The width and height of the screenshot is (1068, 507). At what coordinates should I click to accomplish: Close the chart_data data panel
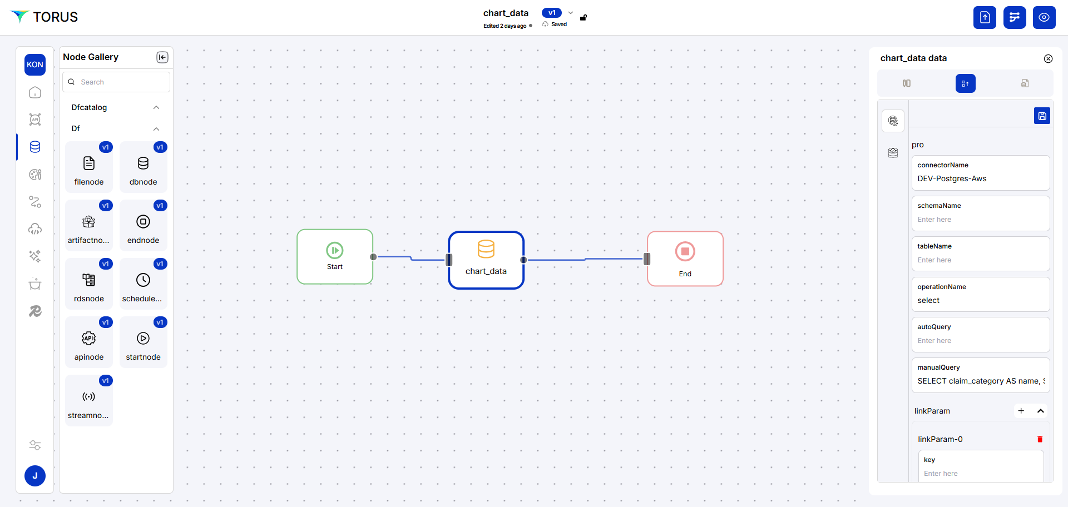pos(1048,58)
